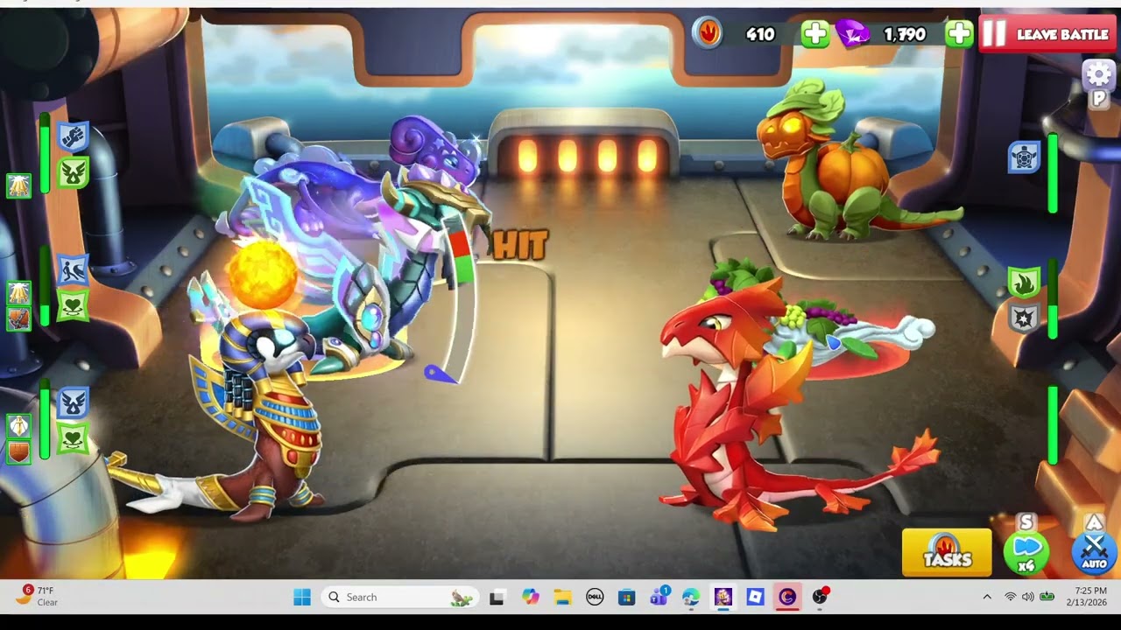
Task: Open the clock showing 7:25 PM
Action: [x=1085, y=597]
